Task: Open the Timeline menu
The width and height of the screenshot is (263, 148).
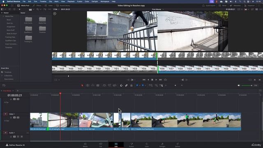Action: pyautogui.click(x=43, y=1)
